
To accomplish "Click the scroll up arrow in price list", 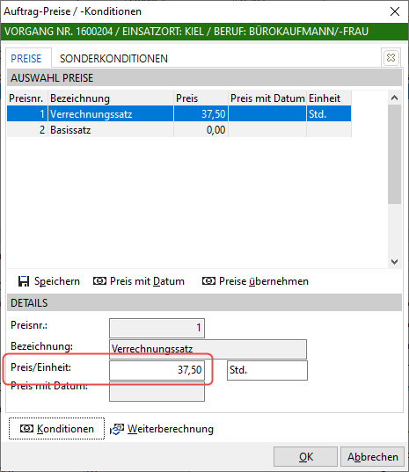I will [394, 98].
